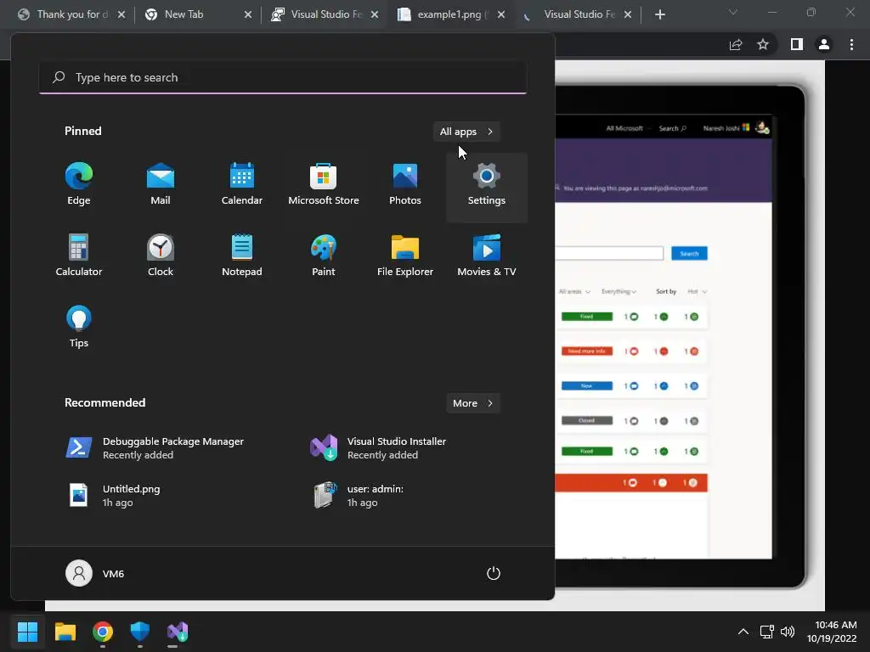Open the VM6 user account menu
This screenshot has height=652, width=870.
click(x=95, y=573)
